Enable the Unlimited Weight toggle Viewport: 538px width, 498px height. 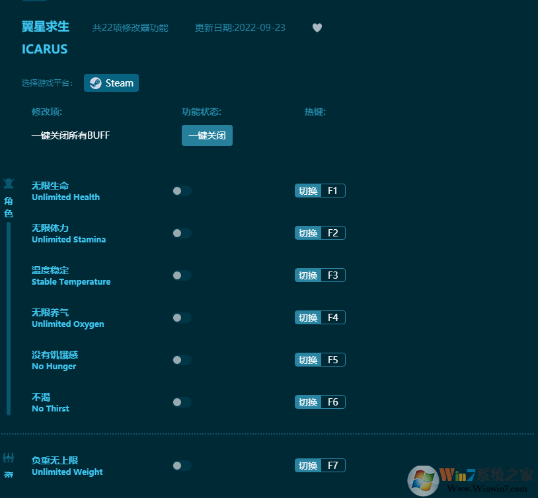tap(181, 466)
